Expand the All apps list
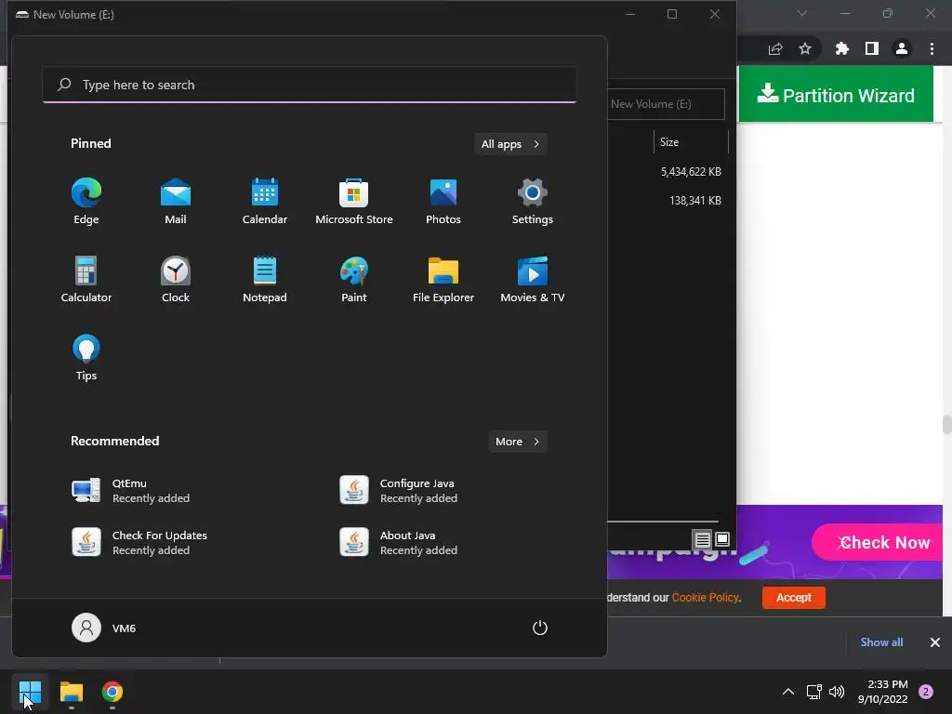Screen dimensions: 952x714 pyautogui.click(x=510, y=144)
